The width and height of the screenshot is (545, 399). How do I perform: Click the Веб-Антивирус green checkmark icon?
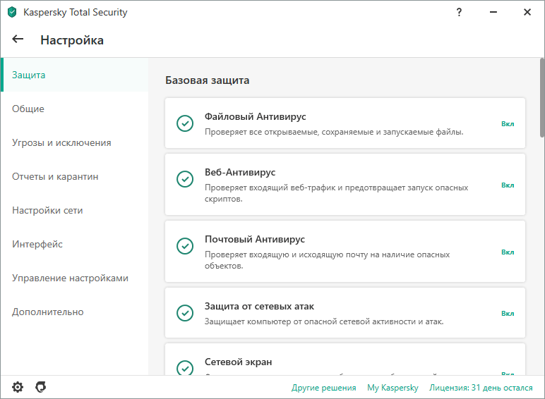[x=184, y=179]
